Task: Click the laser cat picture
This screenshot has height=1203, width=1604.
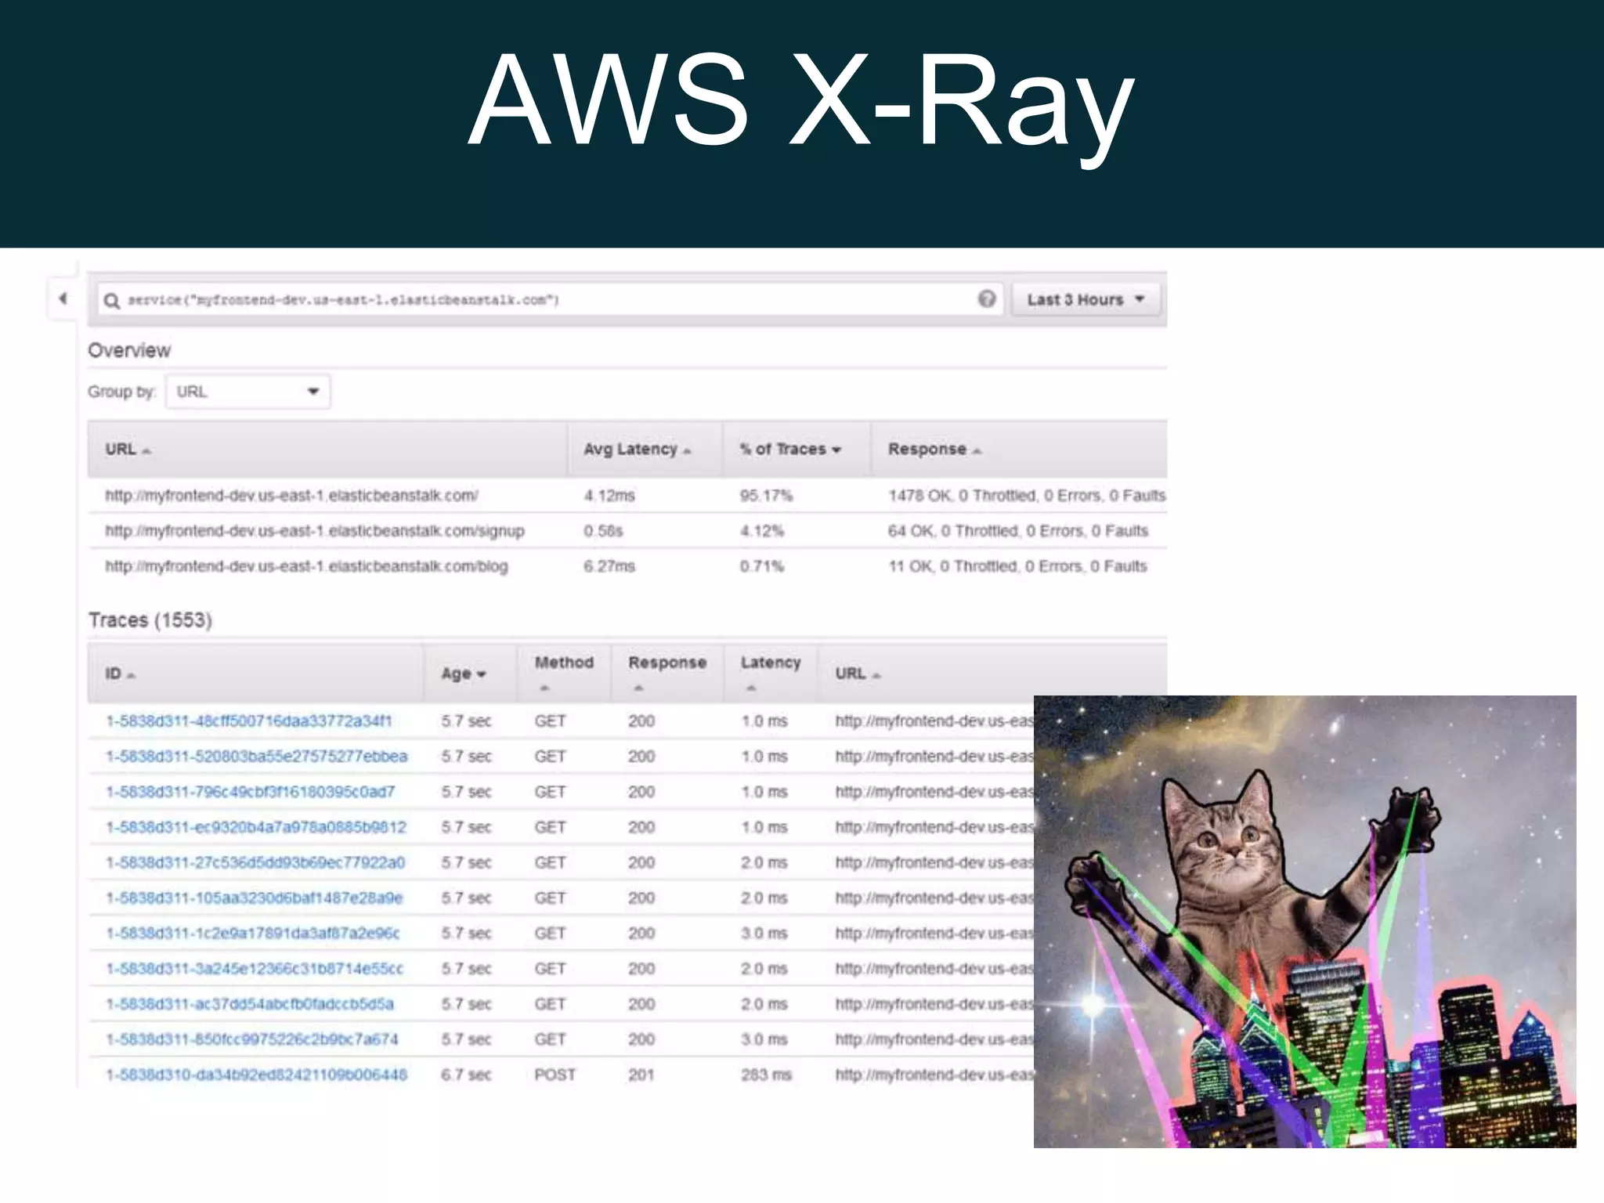Action: pyautogui.click(x=1305, y=922)
